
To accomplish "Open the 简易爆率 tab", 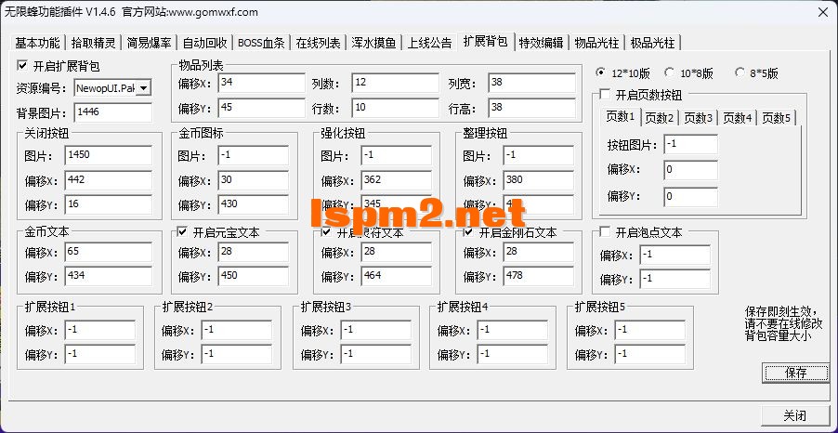I will [x=149, y=43].
